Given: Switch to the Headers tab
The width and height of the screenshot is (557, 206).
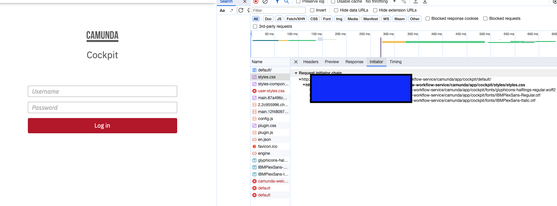Looking at the screenshot, I should click(311, 62).
